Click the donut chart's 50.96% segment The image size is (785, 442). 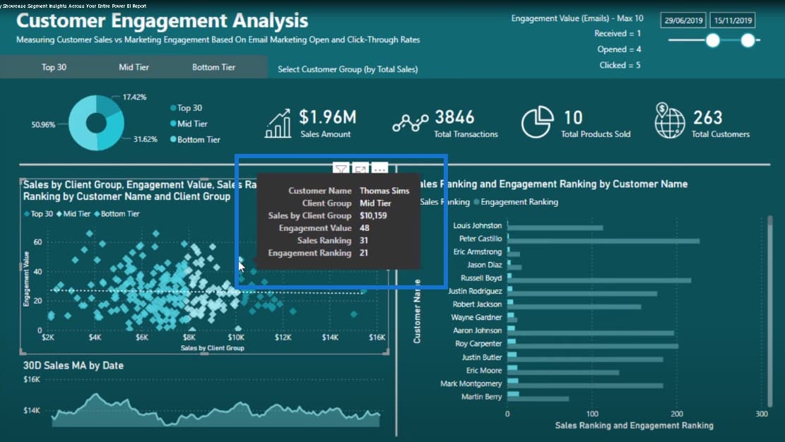[79, 124]
